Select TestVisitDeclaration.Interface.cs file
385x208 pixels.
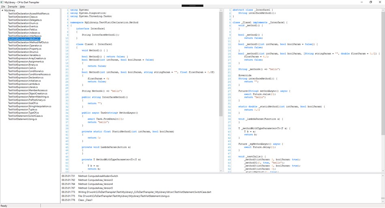tap(25, 36)
